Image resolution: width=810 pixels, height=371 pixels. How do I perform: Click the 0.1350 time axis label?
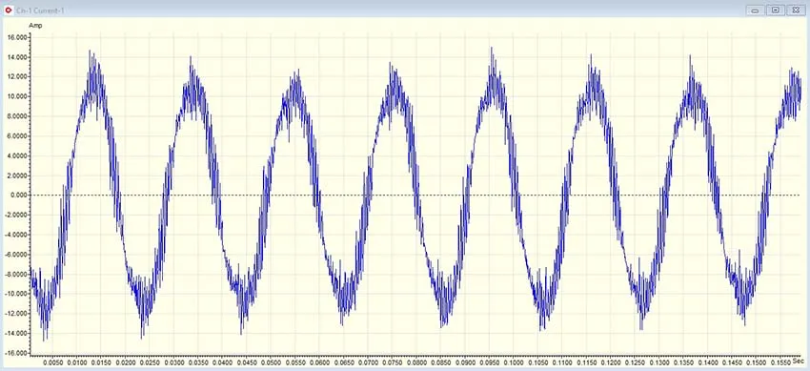pyautogui.click(x=684, y=363)
